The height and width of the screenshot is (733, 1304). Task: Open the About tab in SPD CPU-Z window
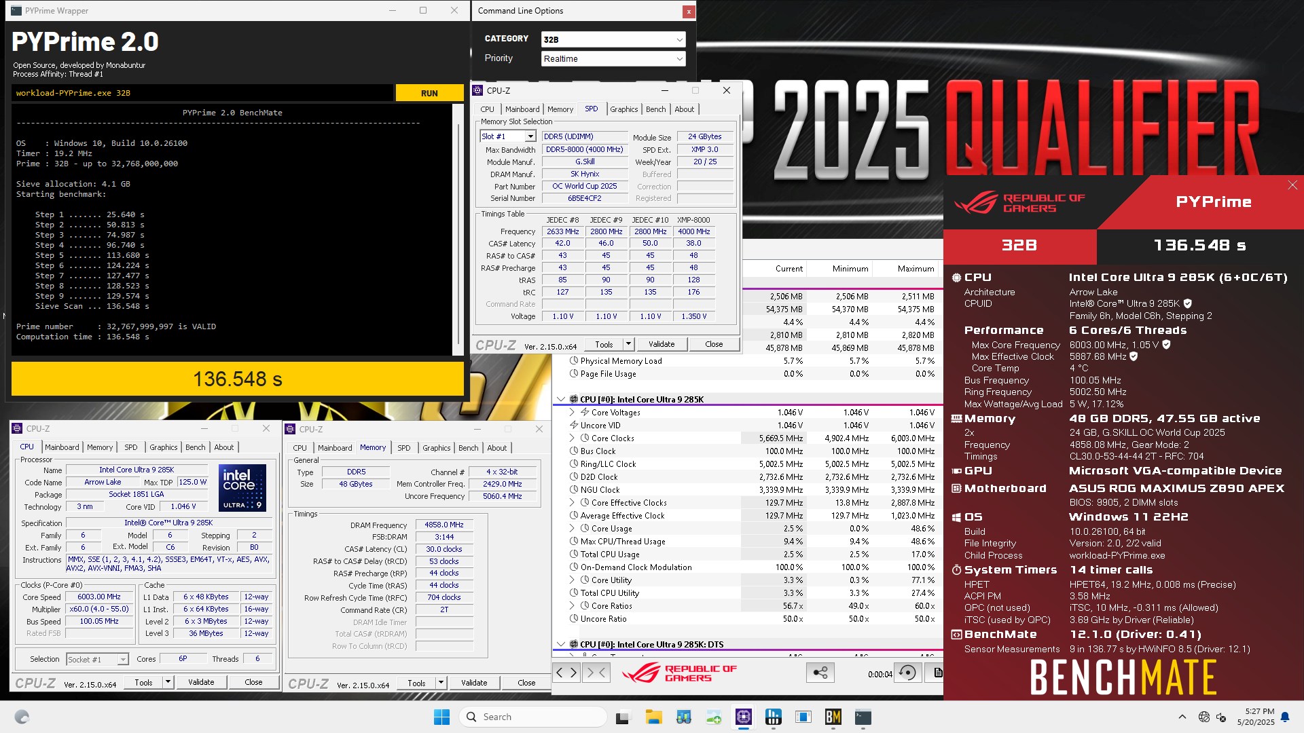[x=684, y=109]
